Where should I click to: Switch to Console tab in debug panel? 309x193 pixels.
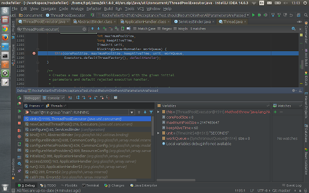tap(54, 98)
